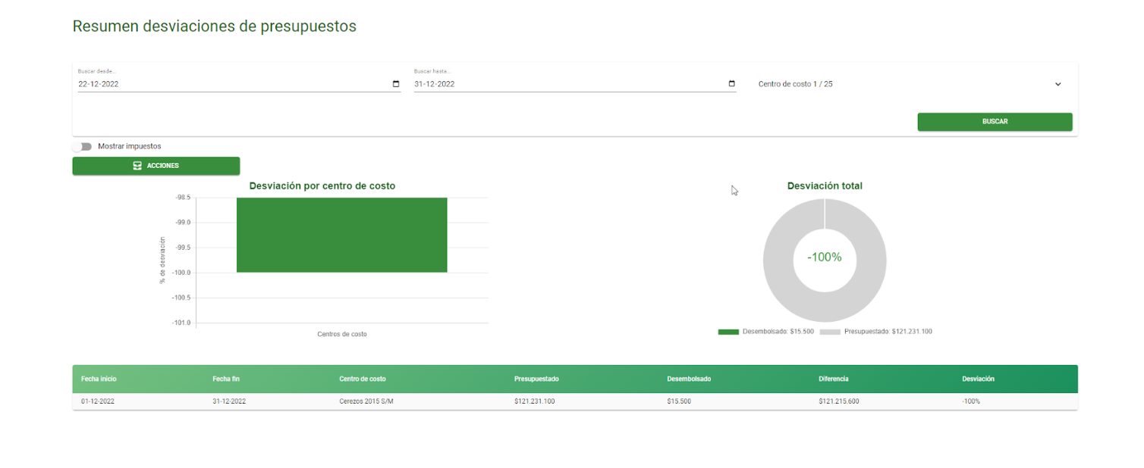Sort by Fecha inicio column header
The height and width of the screenshot is (468, 1144).
pyautogui.click(x=99, y=379)
